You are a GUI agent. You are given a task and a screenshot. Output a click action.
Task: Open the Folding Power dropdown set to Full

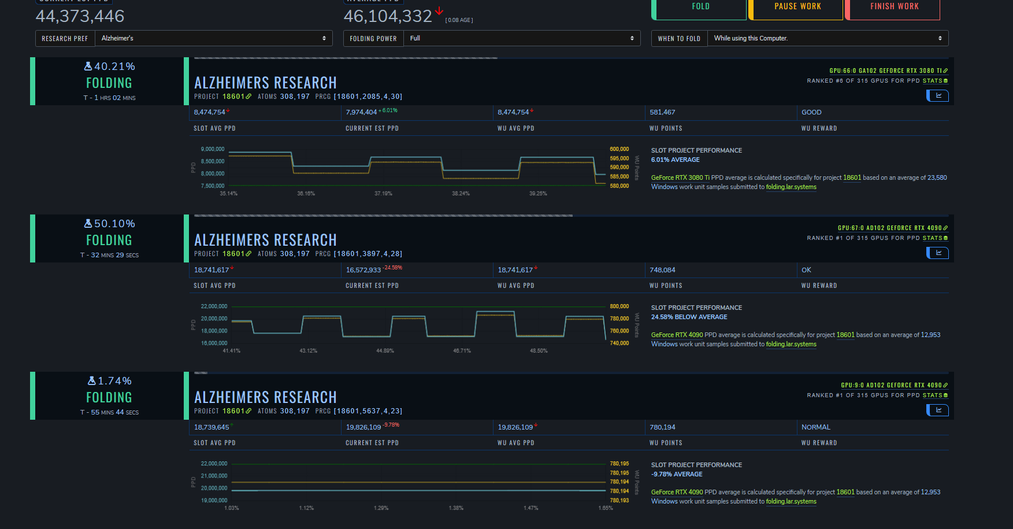click(522, 38)
